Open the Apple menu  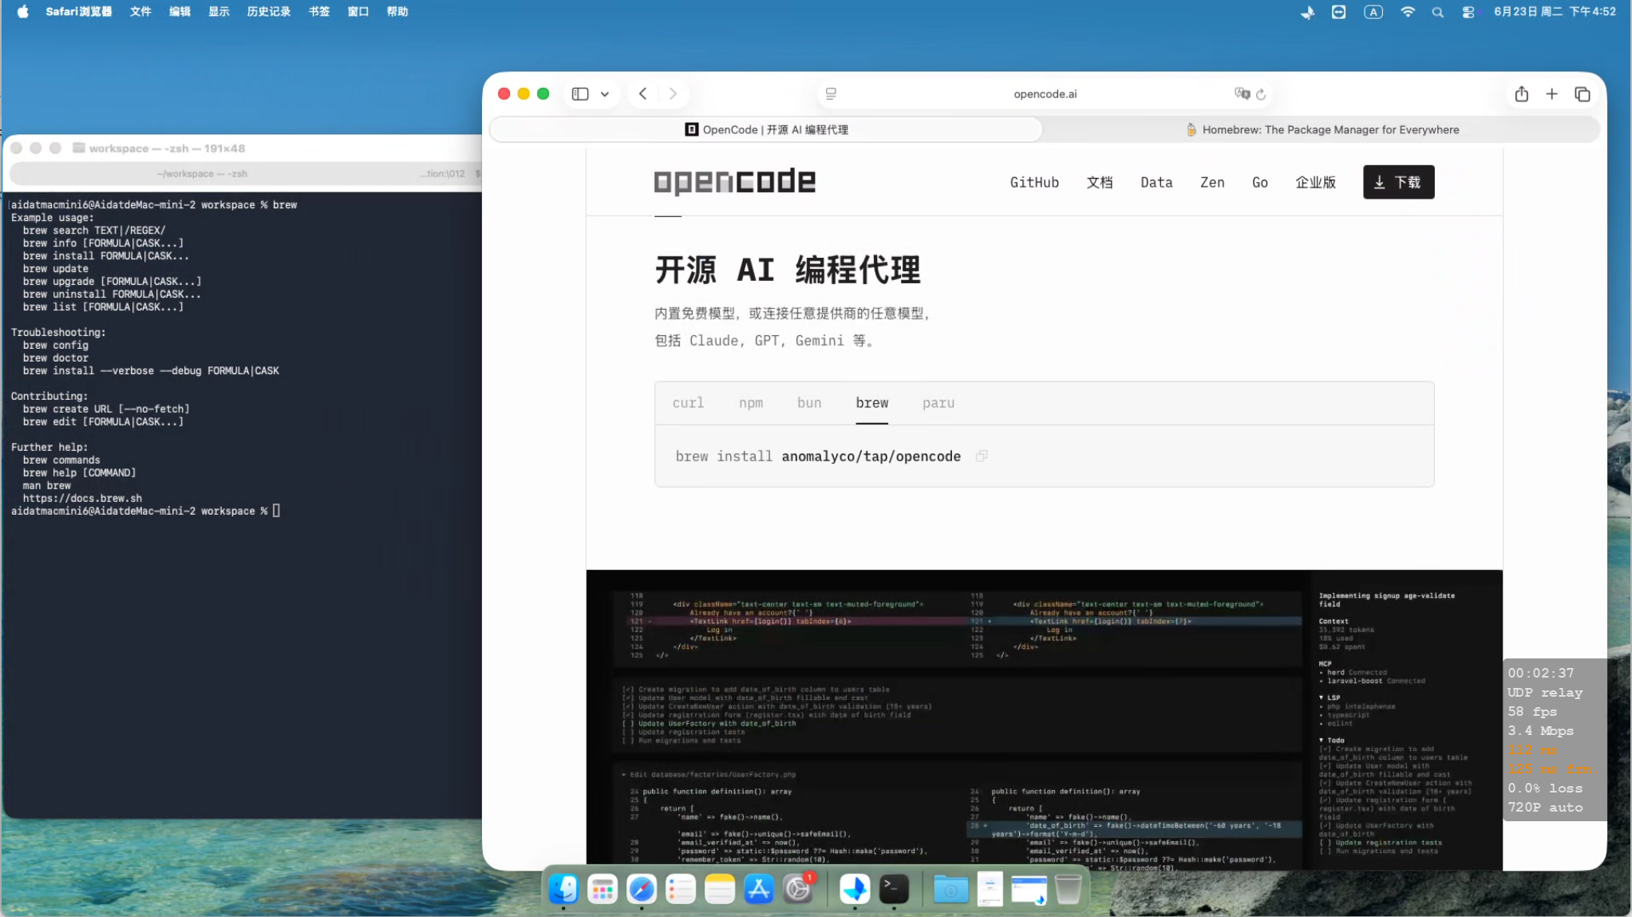tap(22, 11)
